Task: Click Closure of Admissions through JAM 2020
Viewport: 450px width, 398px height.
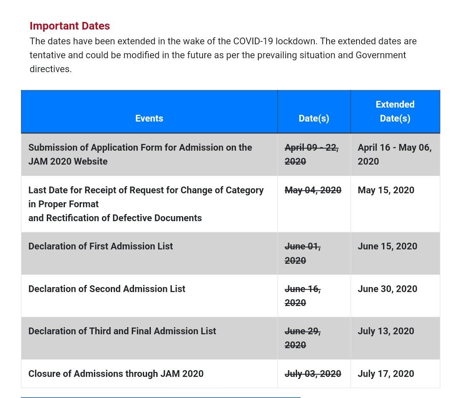Action: pos(116,374)
